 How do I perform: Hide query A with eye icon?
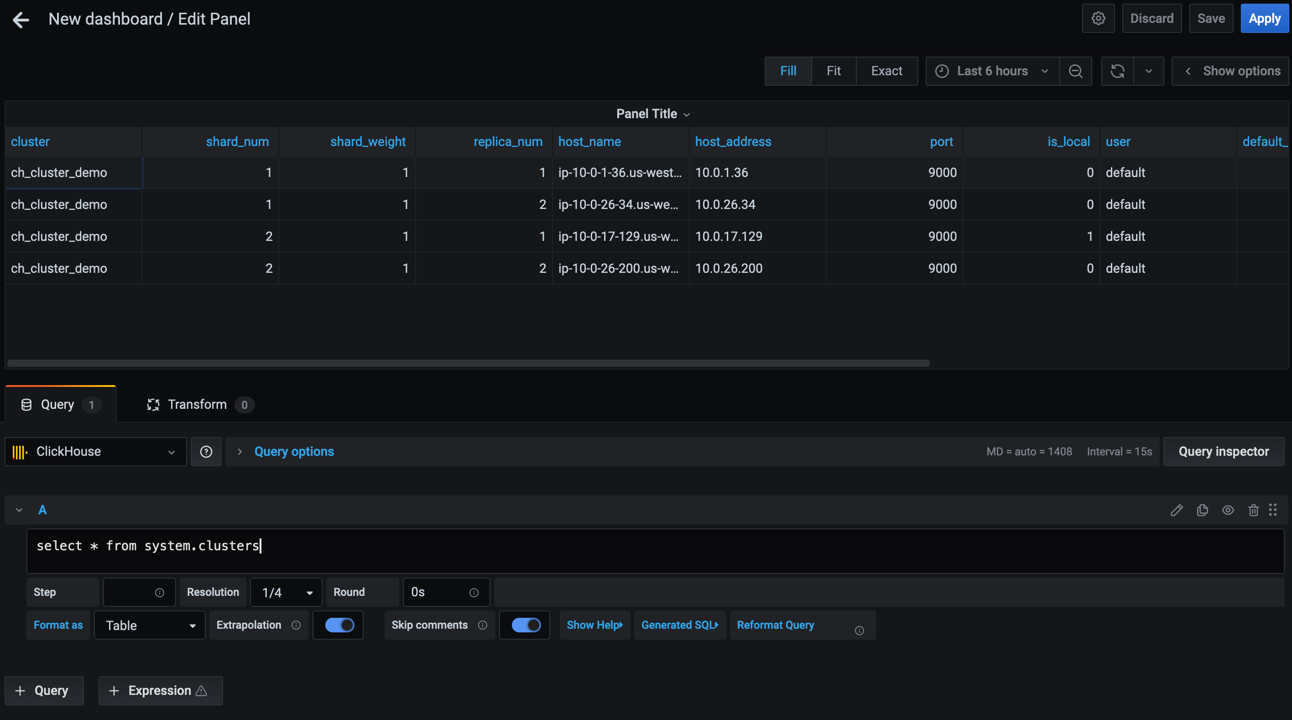(x=1227, y=510)
